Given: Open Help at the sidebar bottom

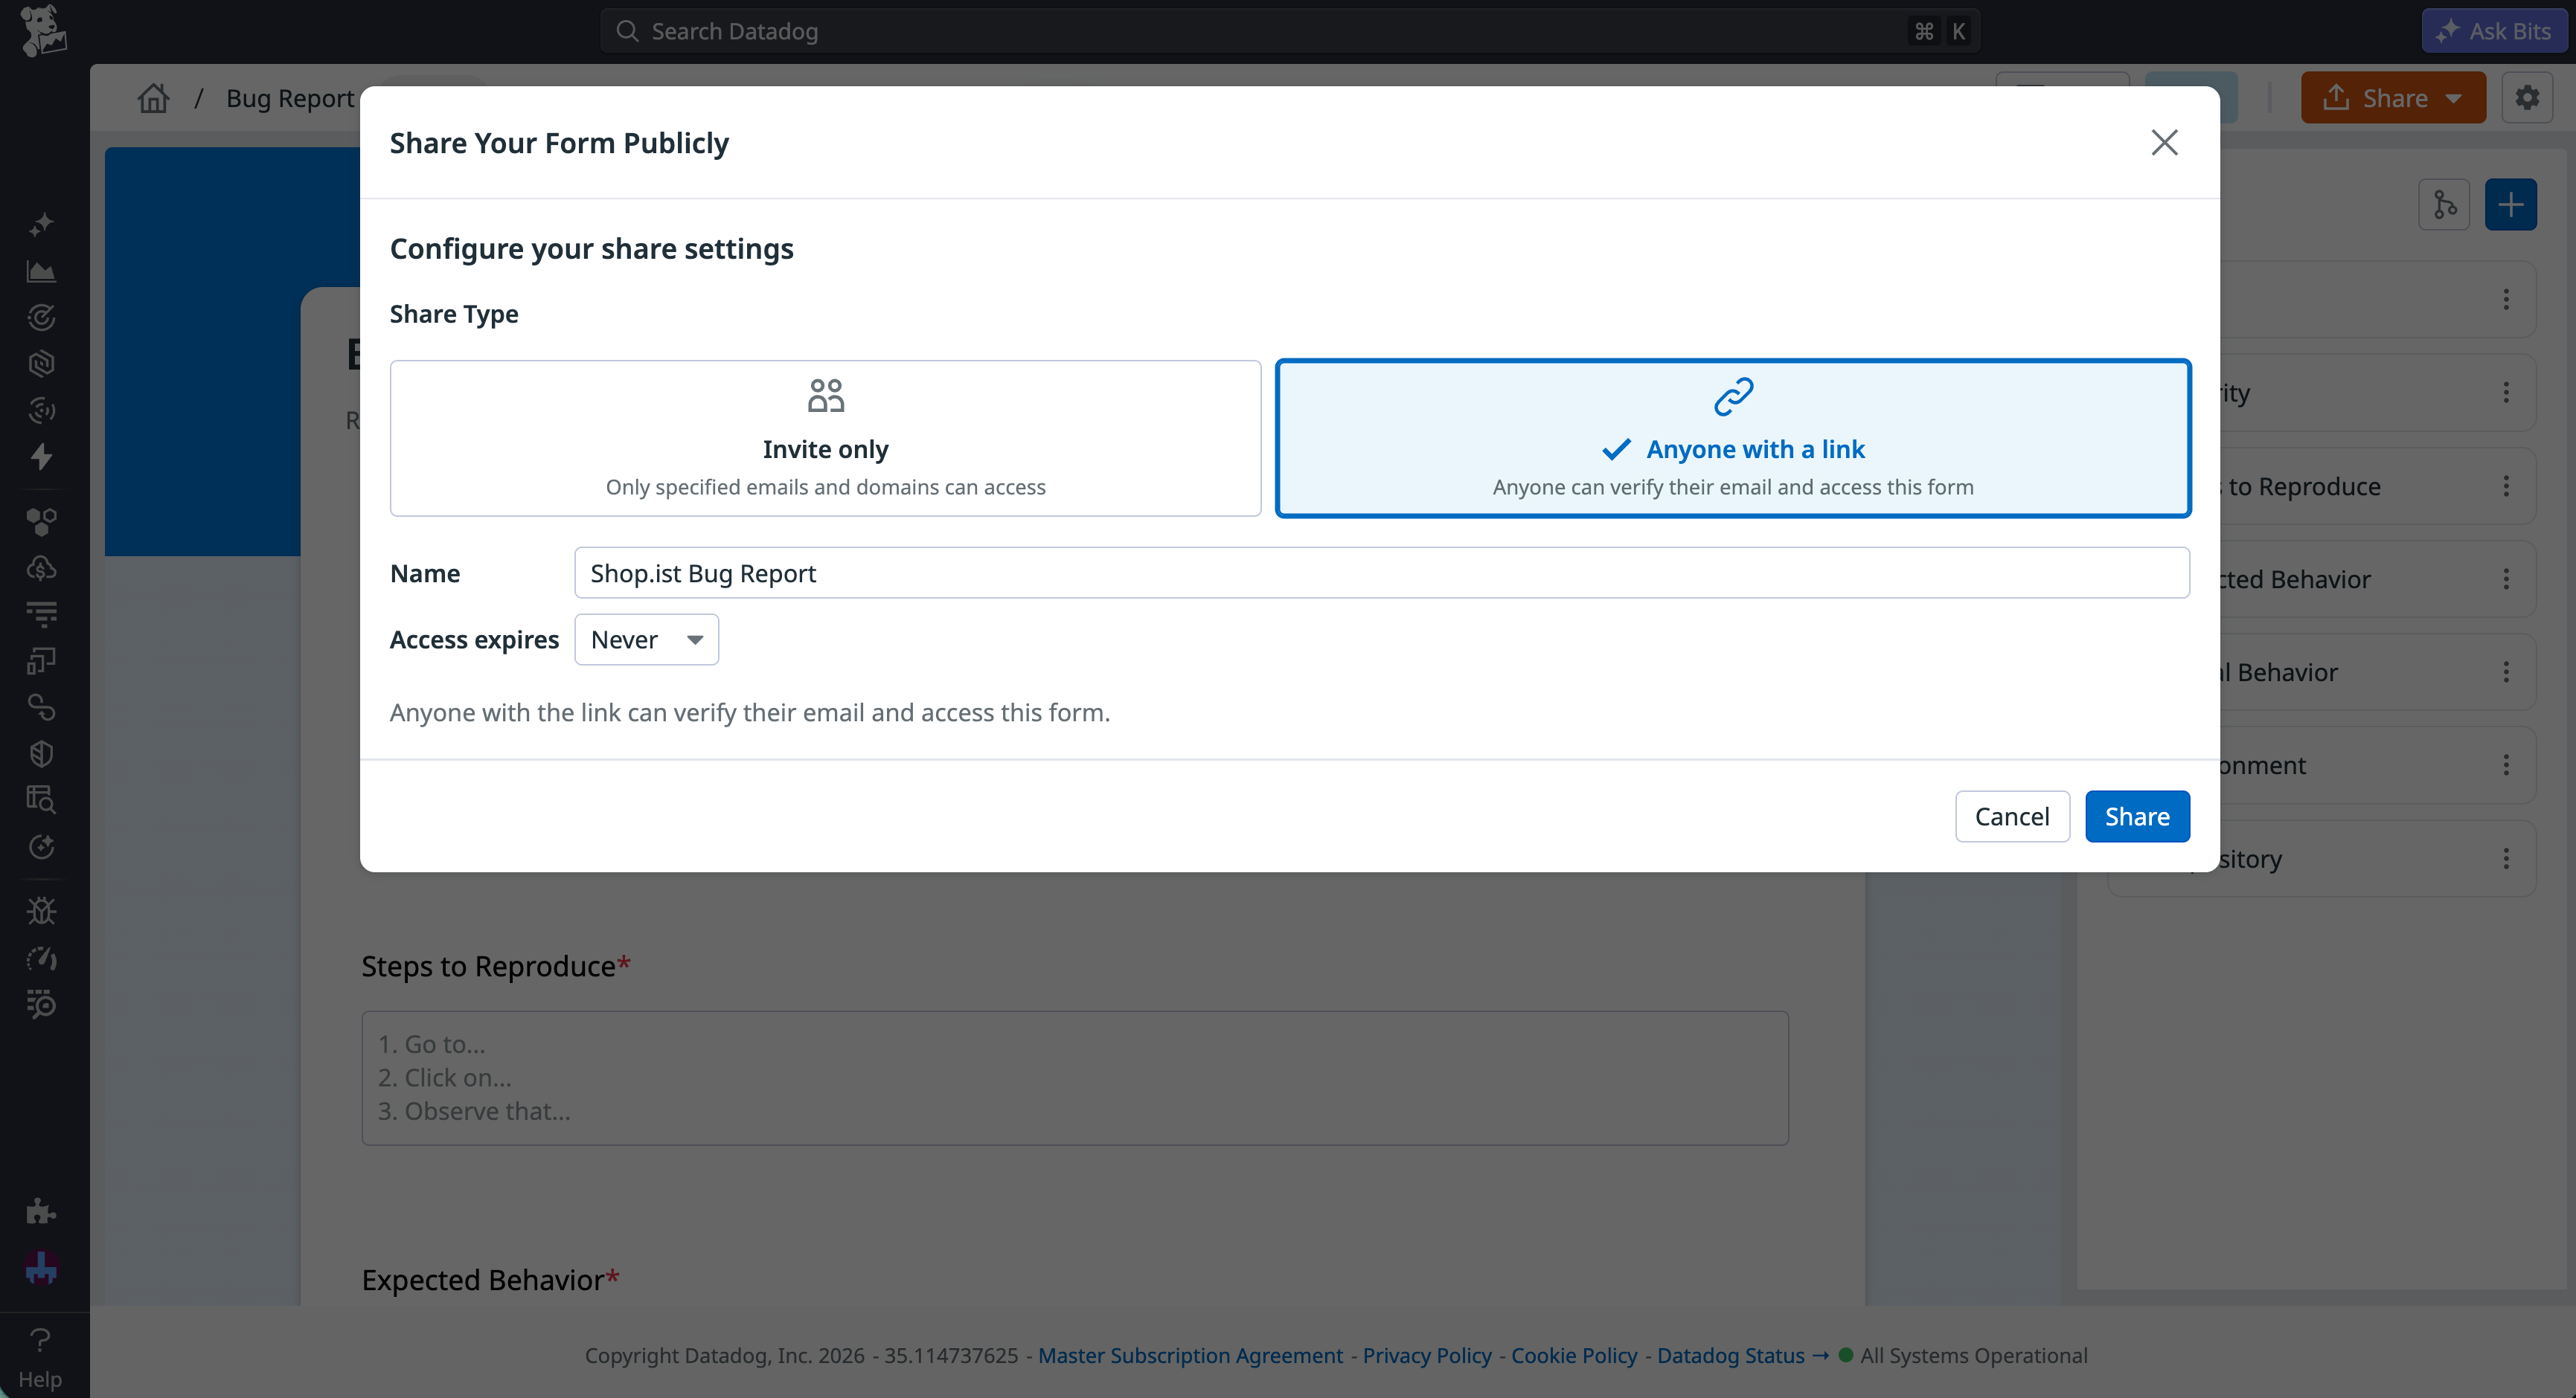Looking at the screenshot, I should click(x=40, y=1356).
